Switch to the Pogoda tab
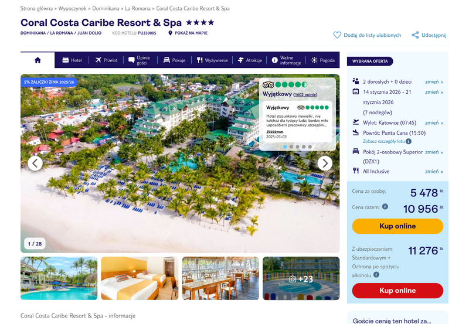The width and height of the screenshot is (469, 324). (323, 60)
